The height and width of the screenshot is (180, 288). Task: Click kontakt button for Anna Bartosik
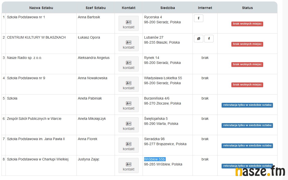[x=129, y=24]
